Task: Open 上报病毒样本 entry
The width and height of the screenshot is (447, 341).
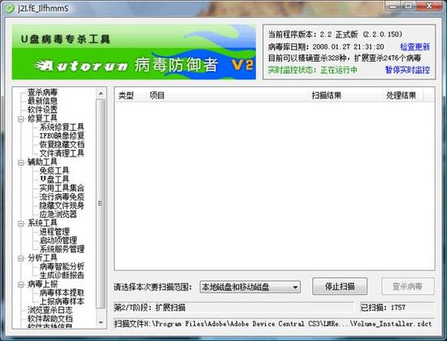Action: 62,301
